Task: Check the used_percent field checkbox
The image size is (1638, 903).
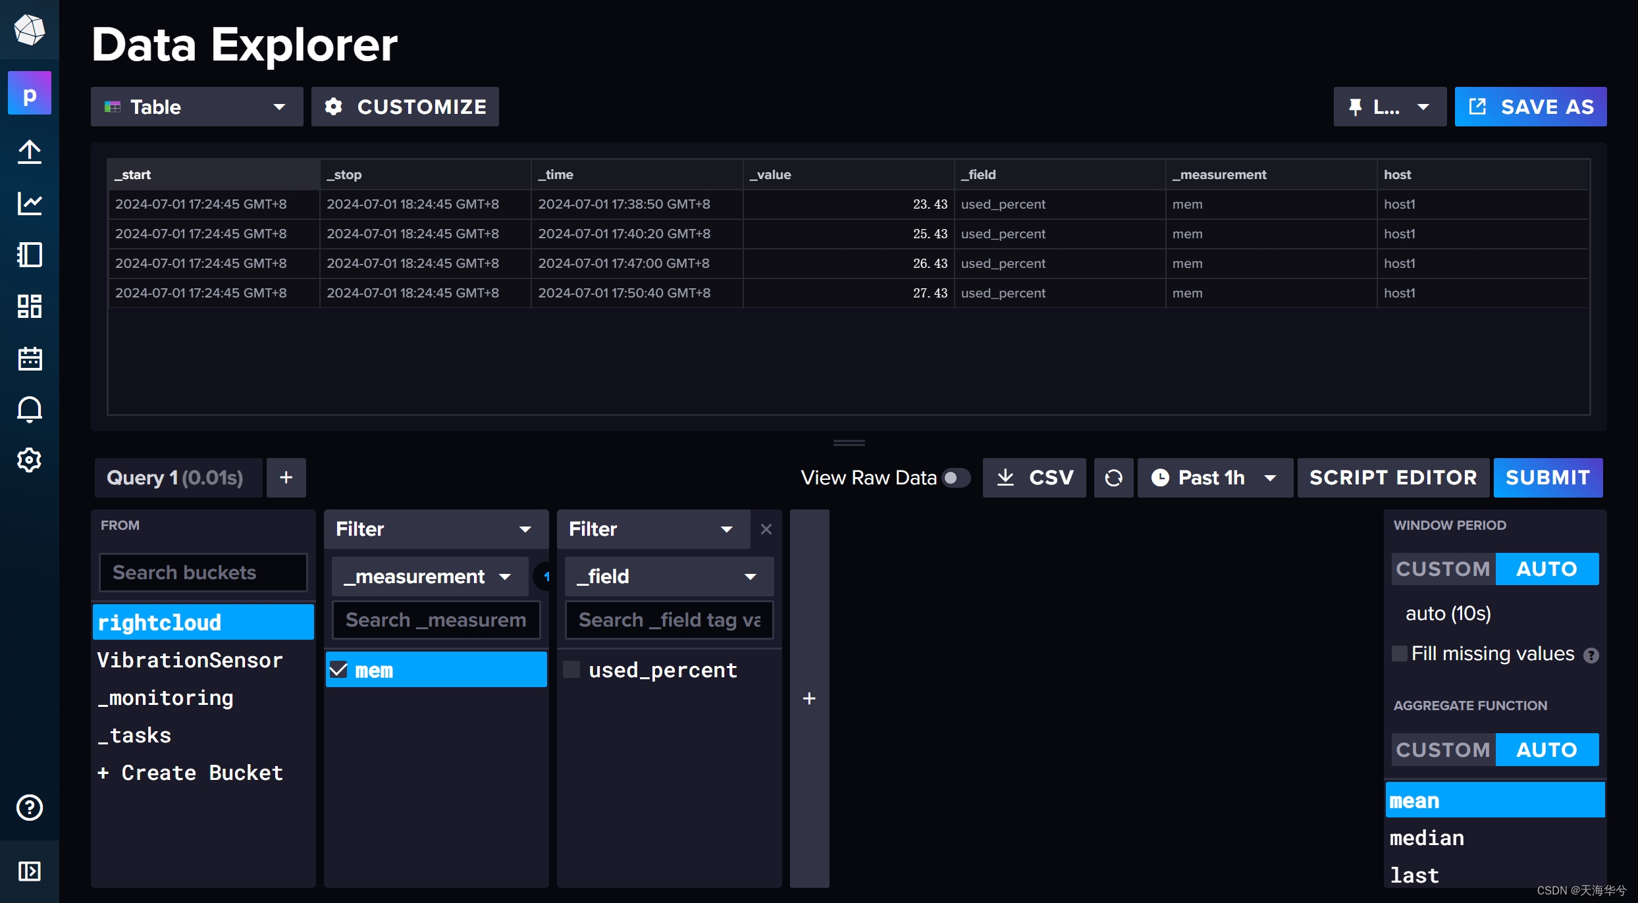Action: click(x=571, y=670)
